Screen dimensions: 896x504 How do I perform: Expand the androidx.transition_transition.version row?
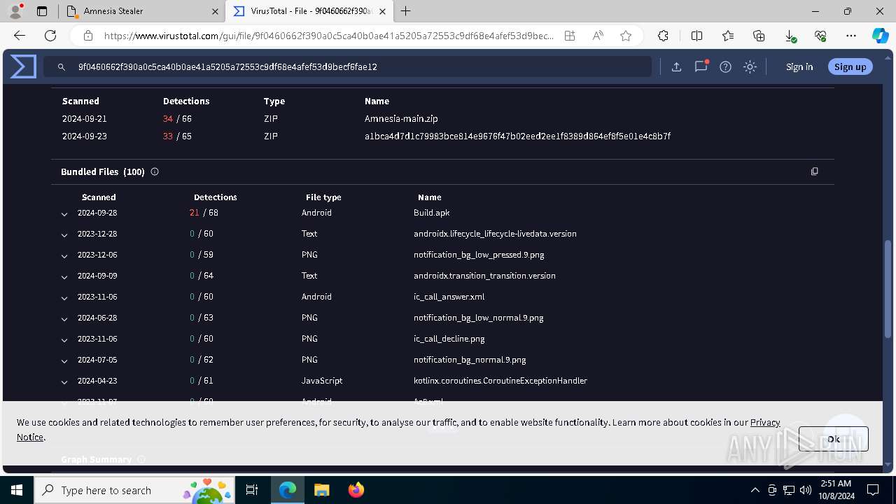pos(64,276)
